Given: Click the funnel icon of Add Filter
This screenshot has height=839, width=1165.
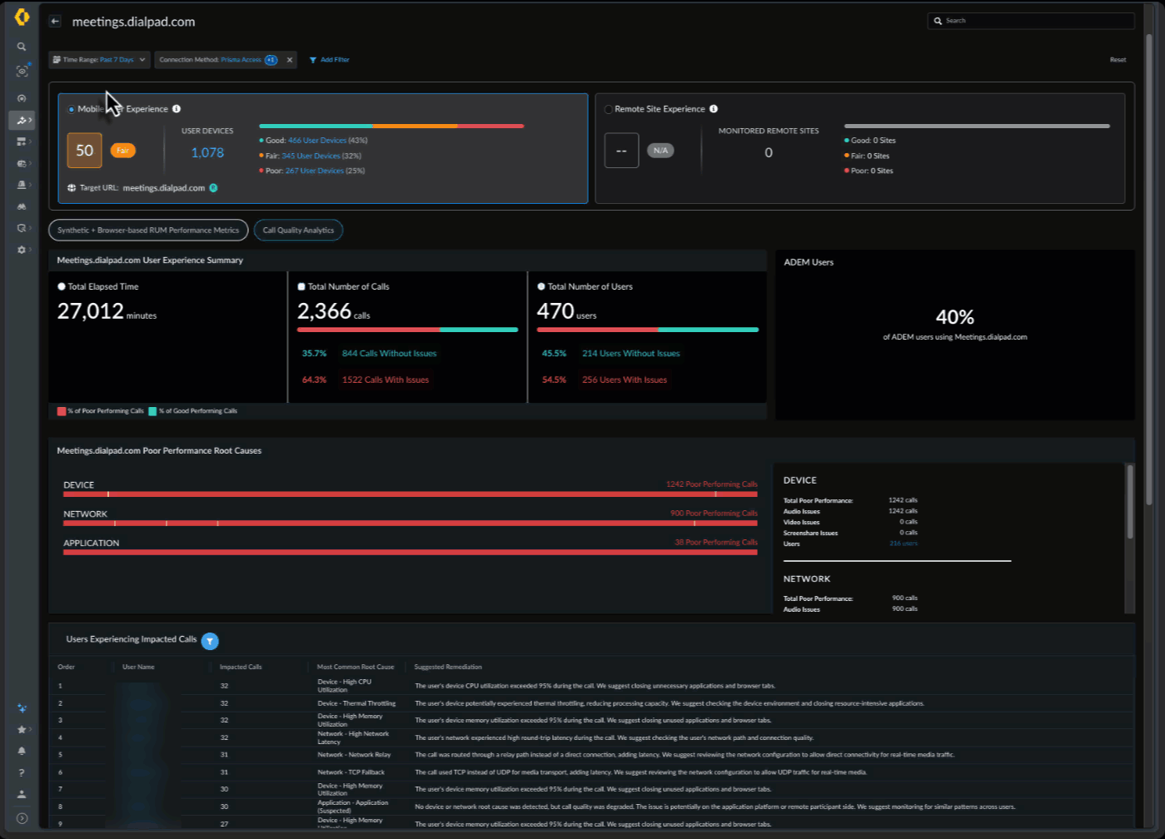Looking at the screenshot, I should [313, 60].
